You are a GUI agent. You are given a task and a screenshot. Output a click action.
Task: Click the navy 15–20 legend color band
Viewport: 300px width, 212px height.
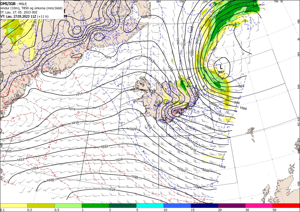[x=205, y=205]
